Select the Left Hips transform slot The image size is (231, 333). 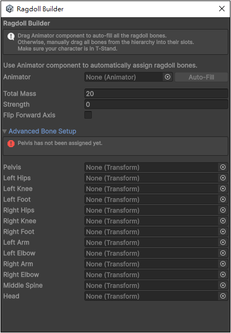[151, 178]
